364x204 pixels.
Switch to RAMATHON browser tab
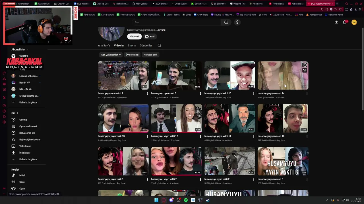point(42,4)
